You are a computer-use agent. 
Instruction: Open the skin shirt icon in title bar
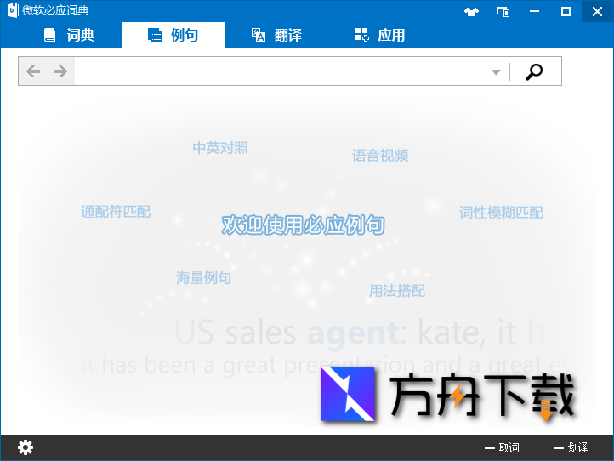pos(471,11)
